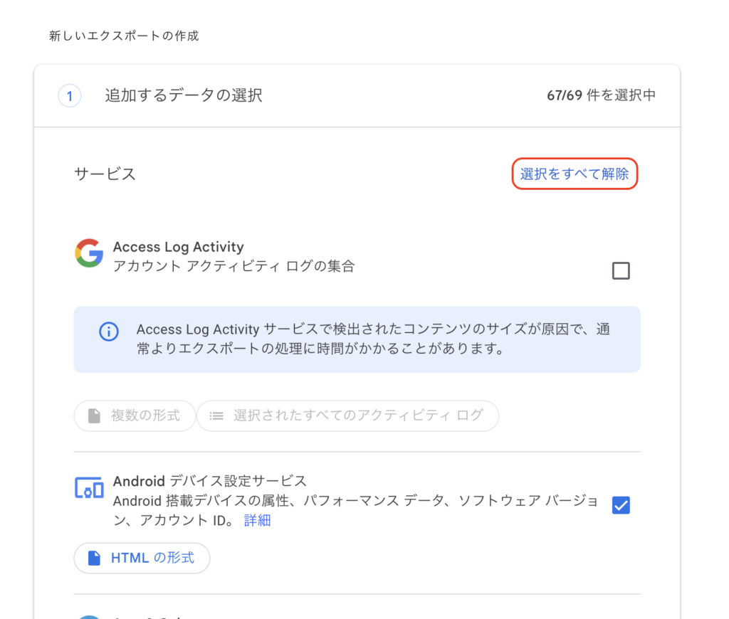Image resolution: width=729 pixels, height=619 pixels.
Task: Open the HTML の形式 format selector
Action: [142, 558]
